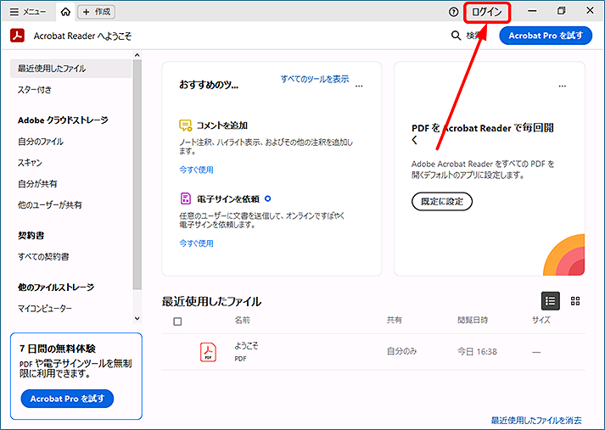
Task: Click the search magnifier icon
Action: 456,36
